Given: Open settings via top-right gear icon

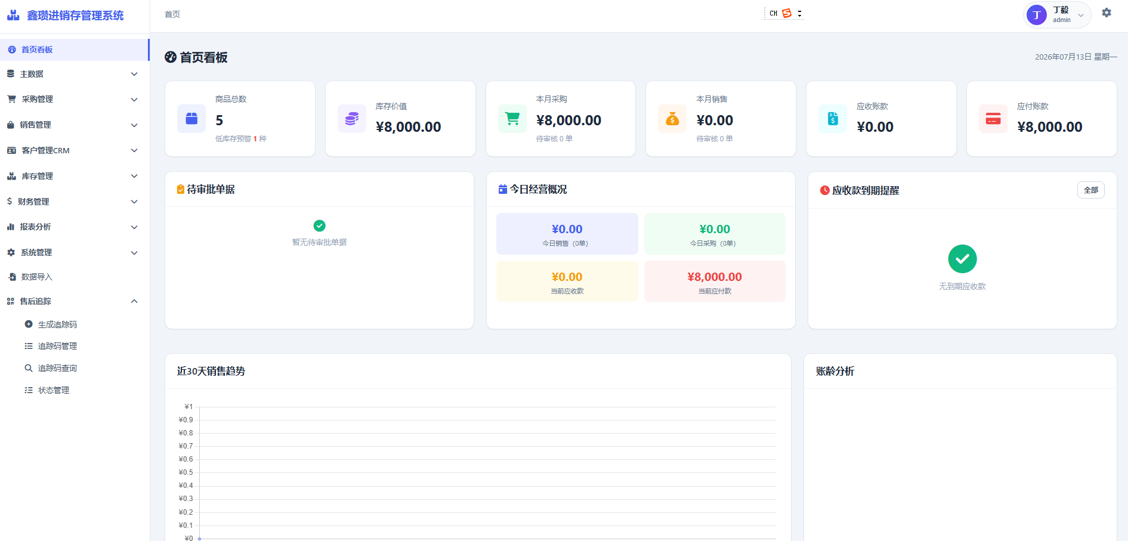Looking at the screenshot, I should click(1107, 13).
